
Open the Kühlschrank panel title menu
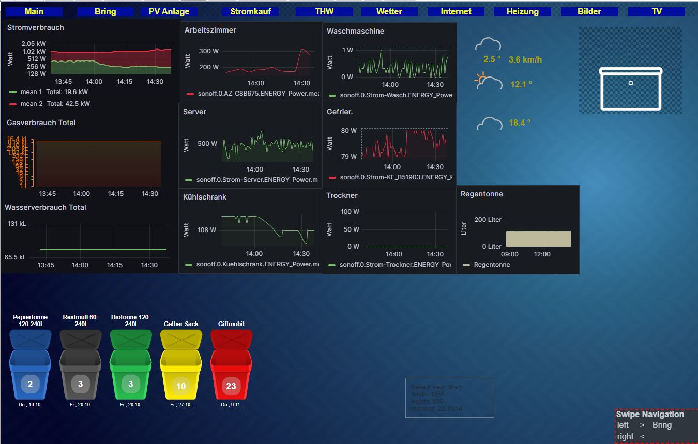(204, 197)
